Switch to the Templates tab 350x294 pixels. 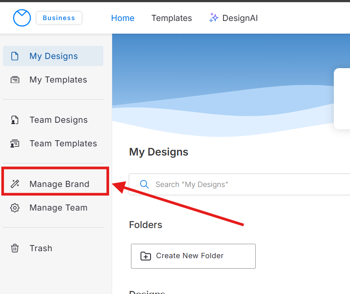172,18
